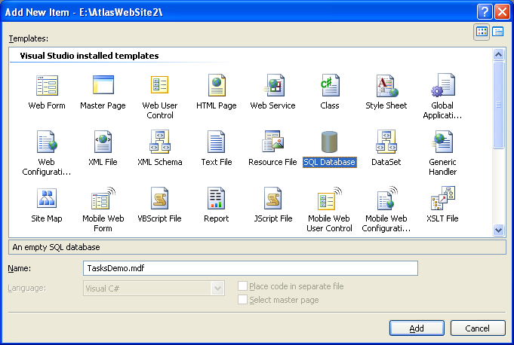
Task: Select the JScript File template icon
Action: coord(272,198)
